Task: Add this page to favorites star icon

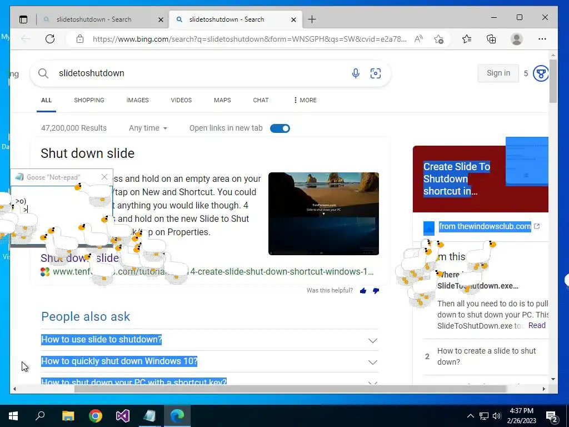Action: (439, 39)
